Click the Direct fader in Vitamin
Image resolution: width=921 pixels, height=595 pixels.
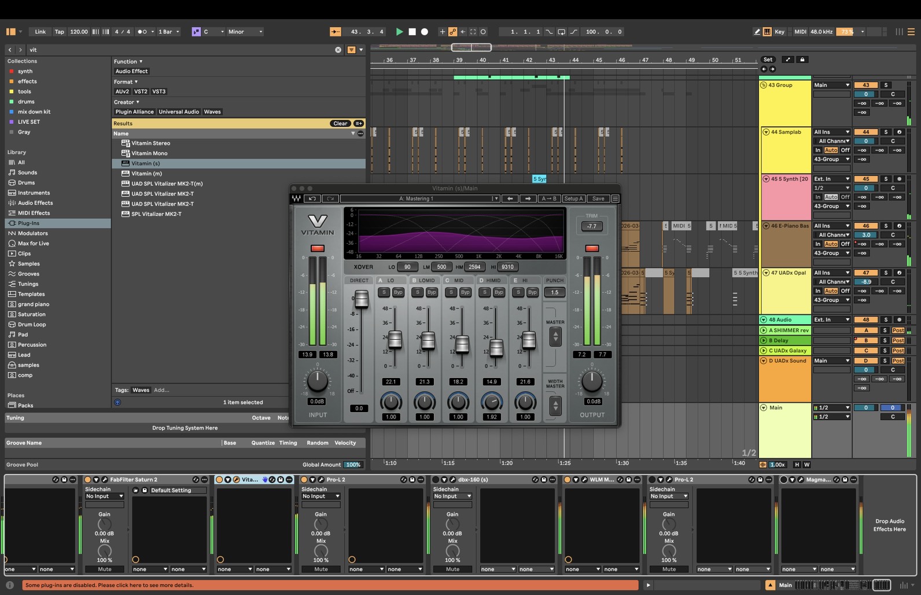click(361, 299)
